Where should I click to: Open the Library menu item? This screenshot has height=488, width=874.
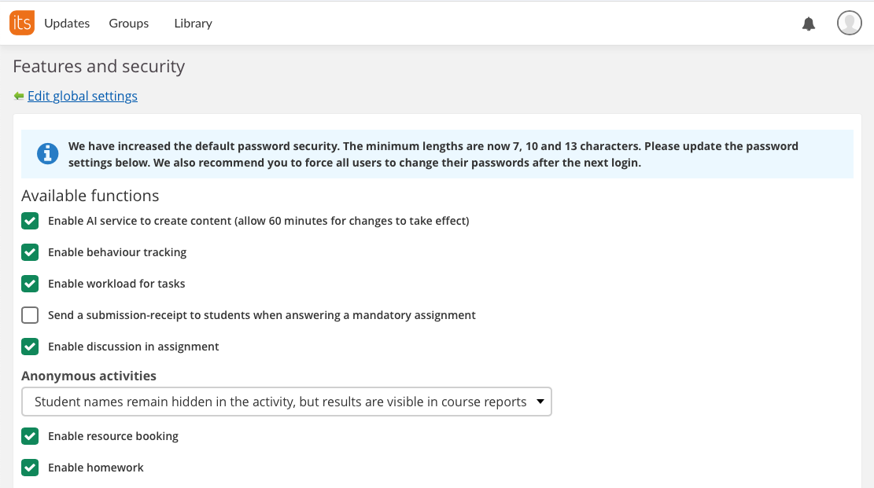pyautogui.click(x=193, y=24)
